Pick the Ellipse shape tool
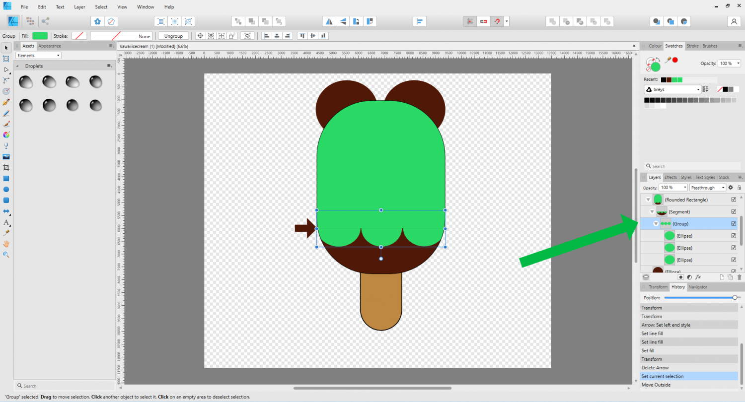 point(6,189)
